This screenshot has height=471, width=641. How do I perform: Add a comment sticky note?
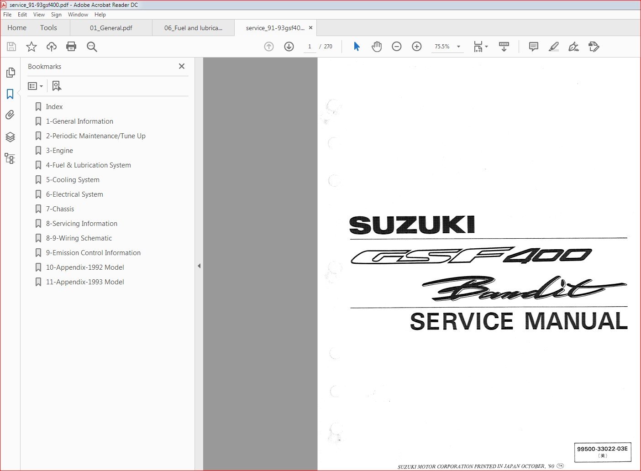click(533, 47)
